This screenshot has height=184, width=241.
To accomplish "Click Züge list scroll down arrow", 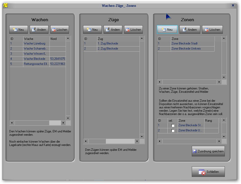I will click(x=142, y=136).
